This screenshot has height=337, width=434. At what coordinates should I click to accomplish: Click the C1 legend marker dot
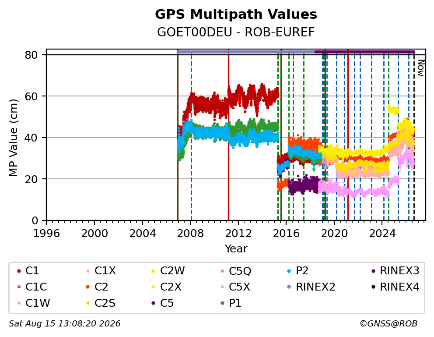coord(19,271)
